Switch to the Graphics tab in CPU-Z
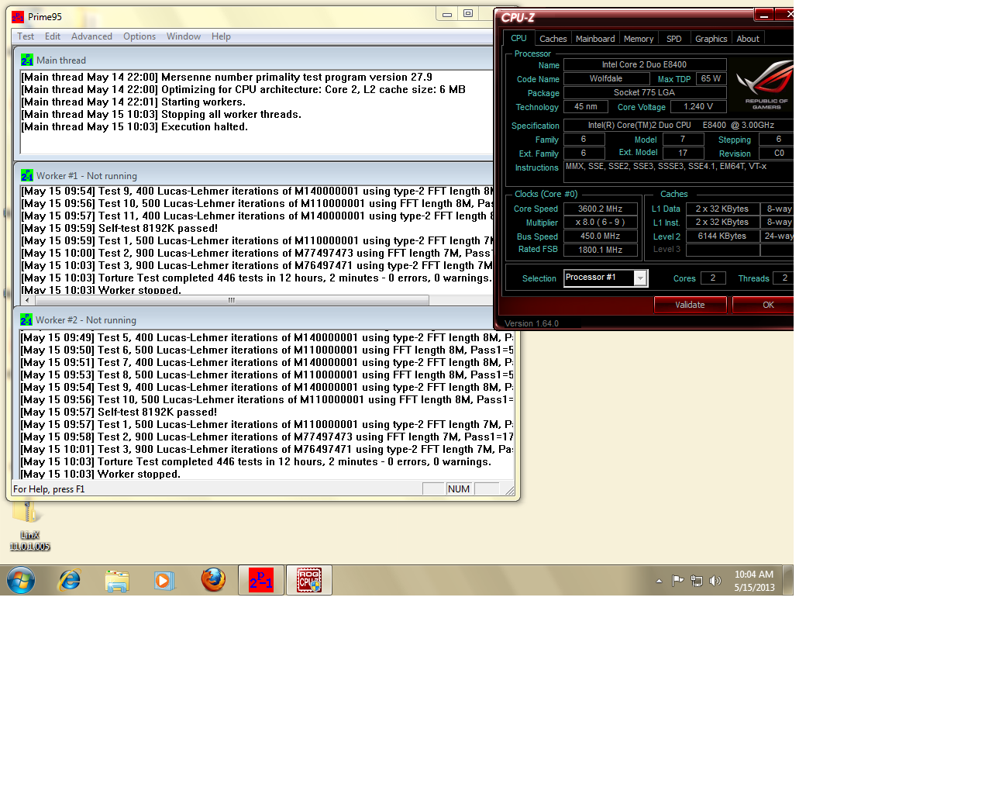The image size is (992, 794). [711, 39]
